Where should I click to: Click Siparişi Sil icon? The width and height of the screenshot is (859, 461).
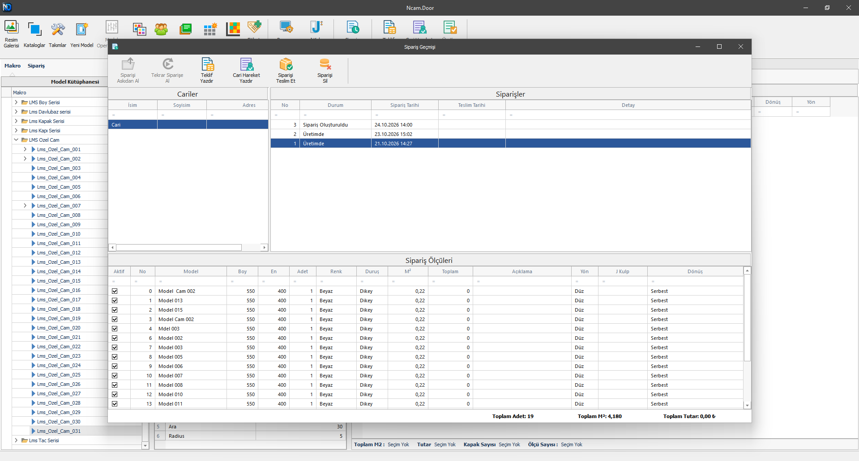click(325, 70)
